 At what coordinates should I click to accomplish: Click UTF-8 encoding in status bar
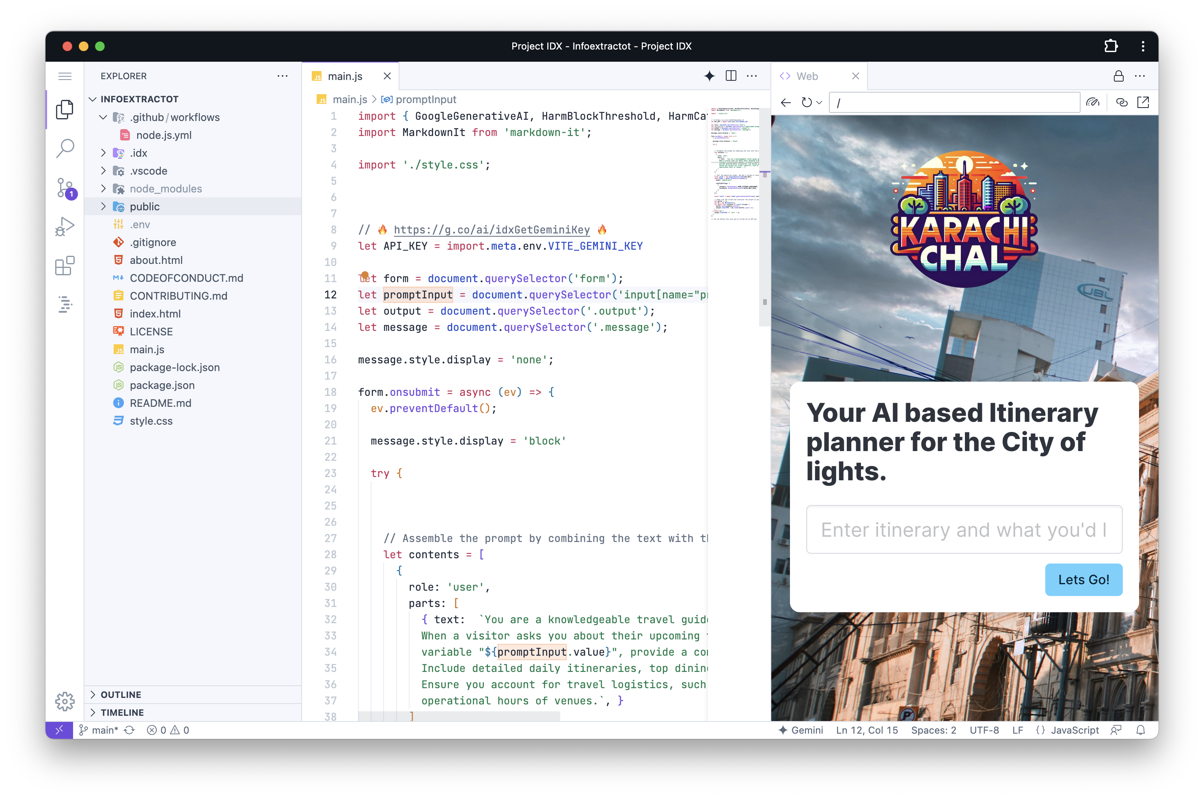(x=984, y=730)
